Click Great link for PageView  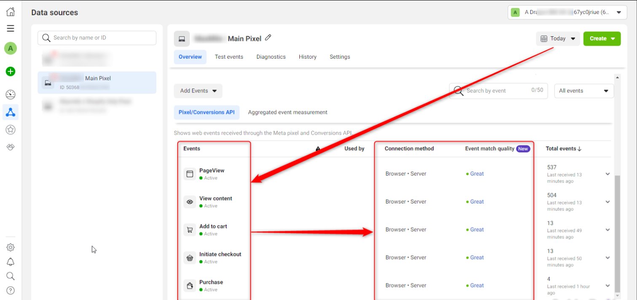click(477, 174)
